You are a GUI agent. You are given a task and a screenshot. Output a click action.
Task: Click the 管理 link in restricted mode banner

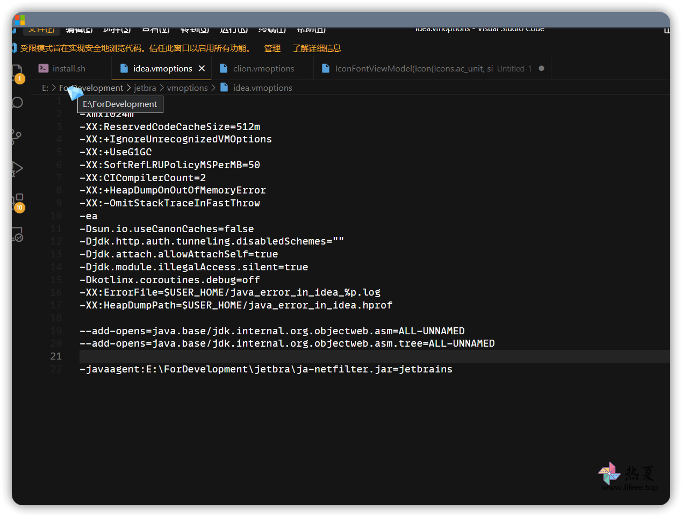tap(272, 48)
